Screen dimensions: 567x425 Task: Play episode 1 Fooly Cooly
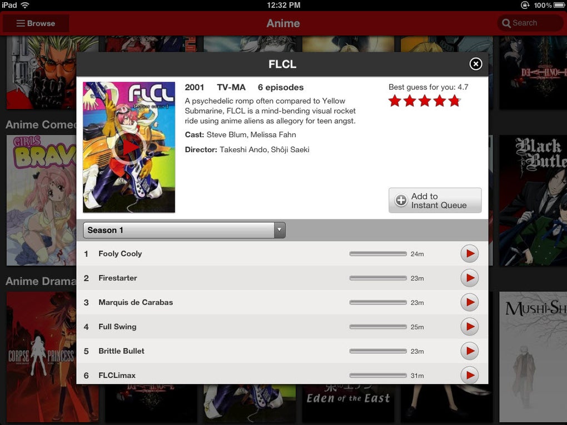click(x=469, y=254)
